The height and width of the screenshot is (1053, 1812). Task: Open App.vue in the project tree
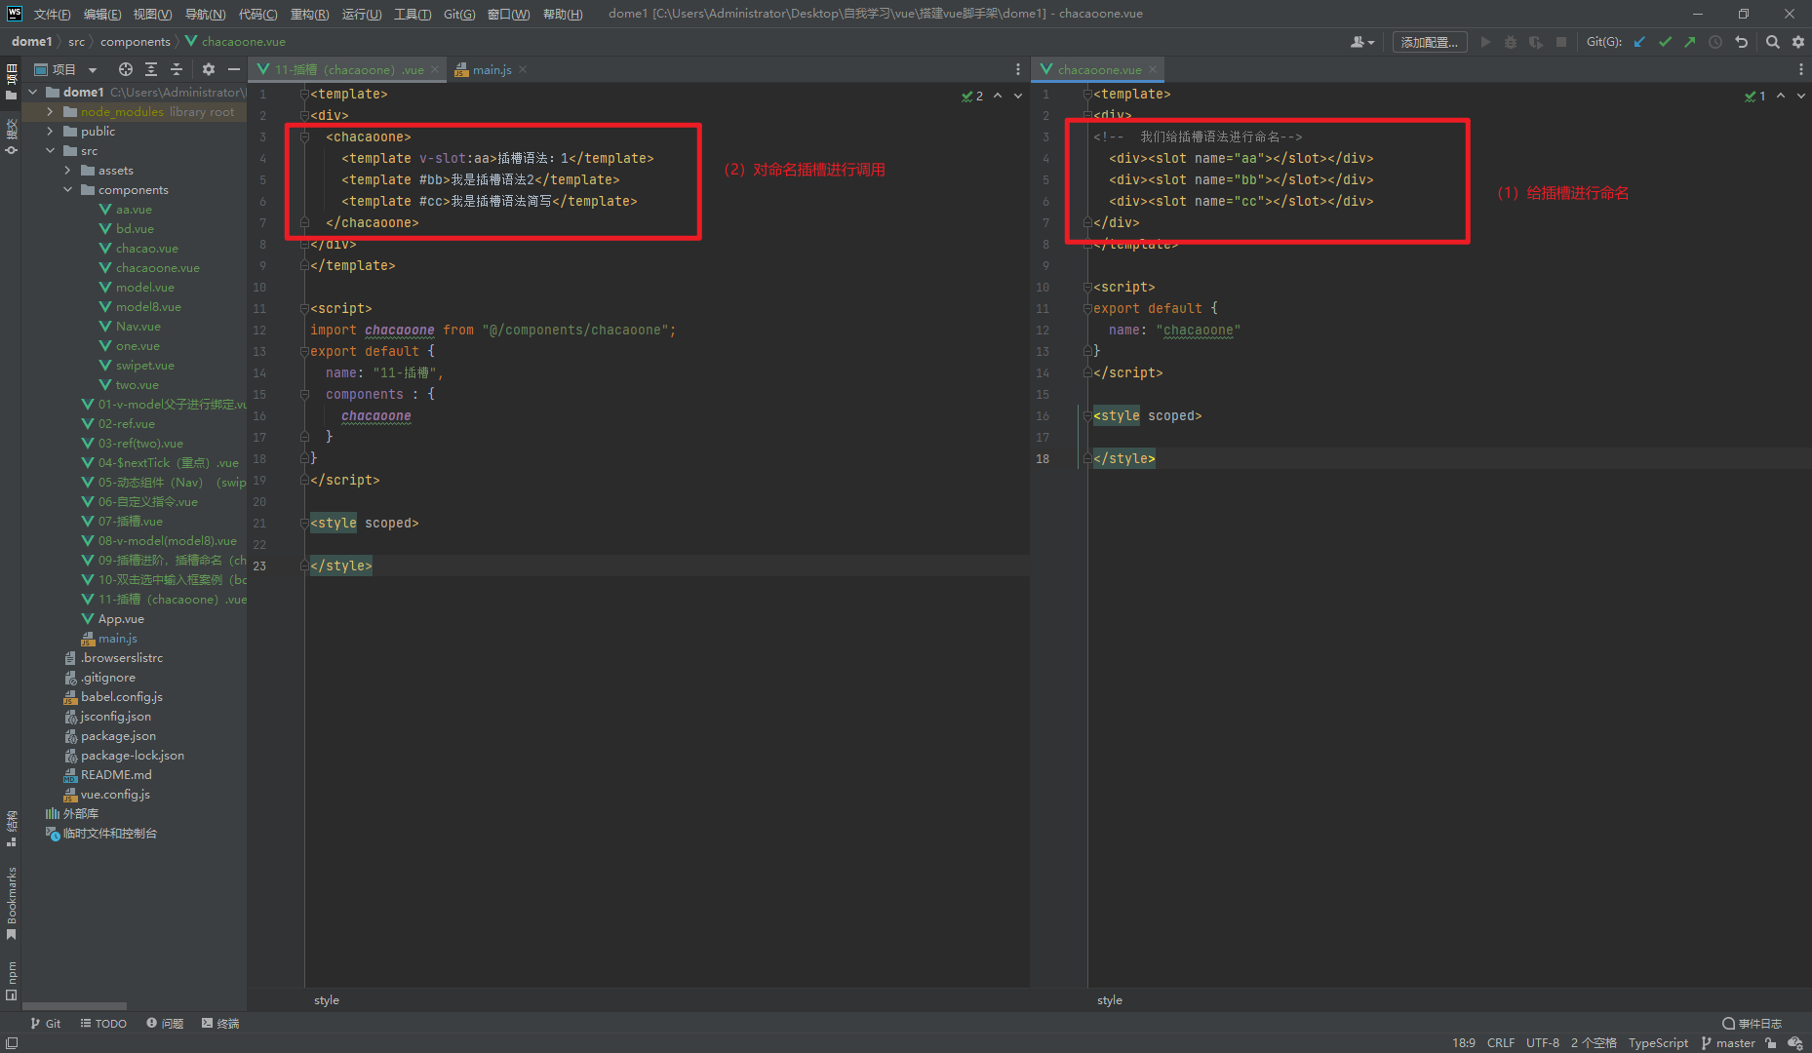(121, 619)
